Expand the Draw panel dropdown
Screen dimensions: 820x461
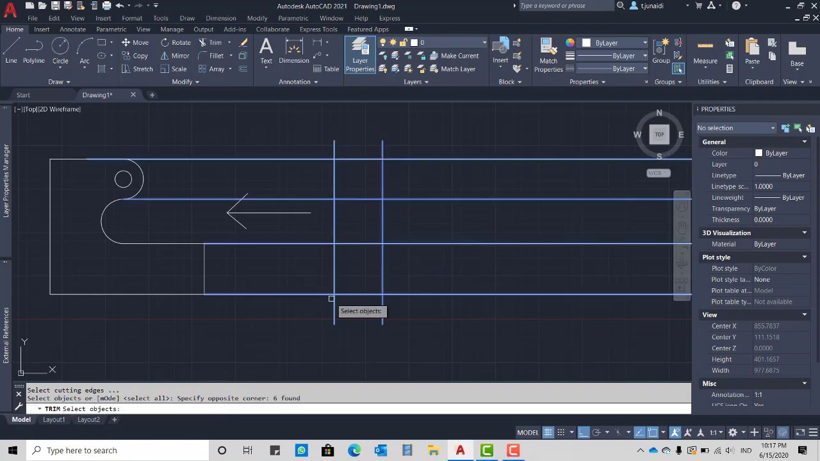tap(60, 82)
